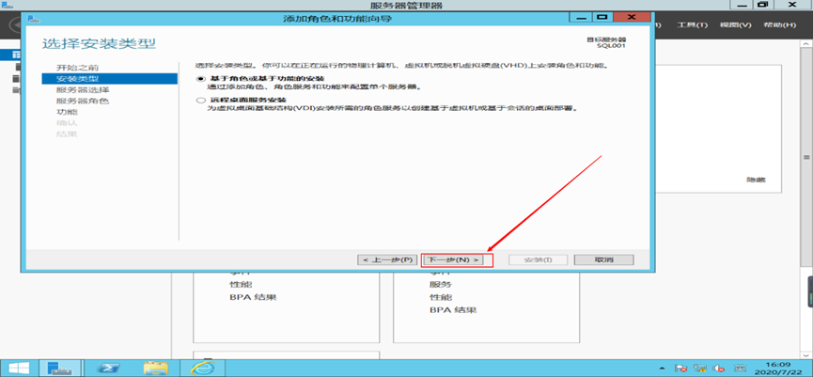Open the 帮助(H) menu in Server Manager
This screenshot has width=813, height=377.
point(779,24)
